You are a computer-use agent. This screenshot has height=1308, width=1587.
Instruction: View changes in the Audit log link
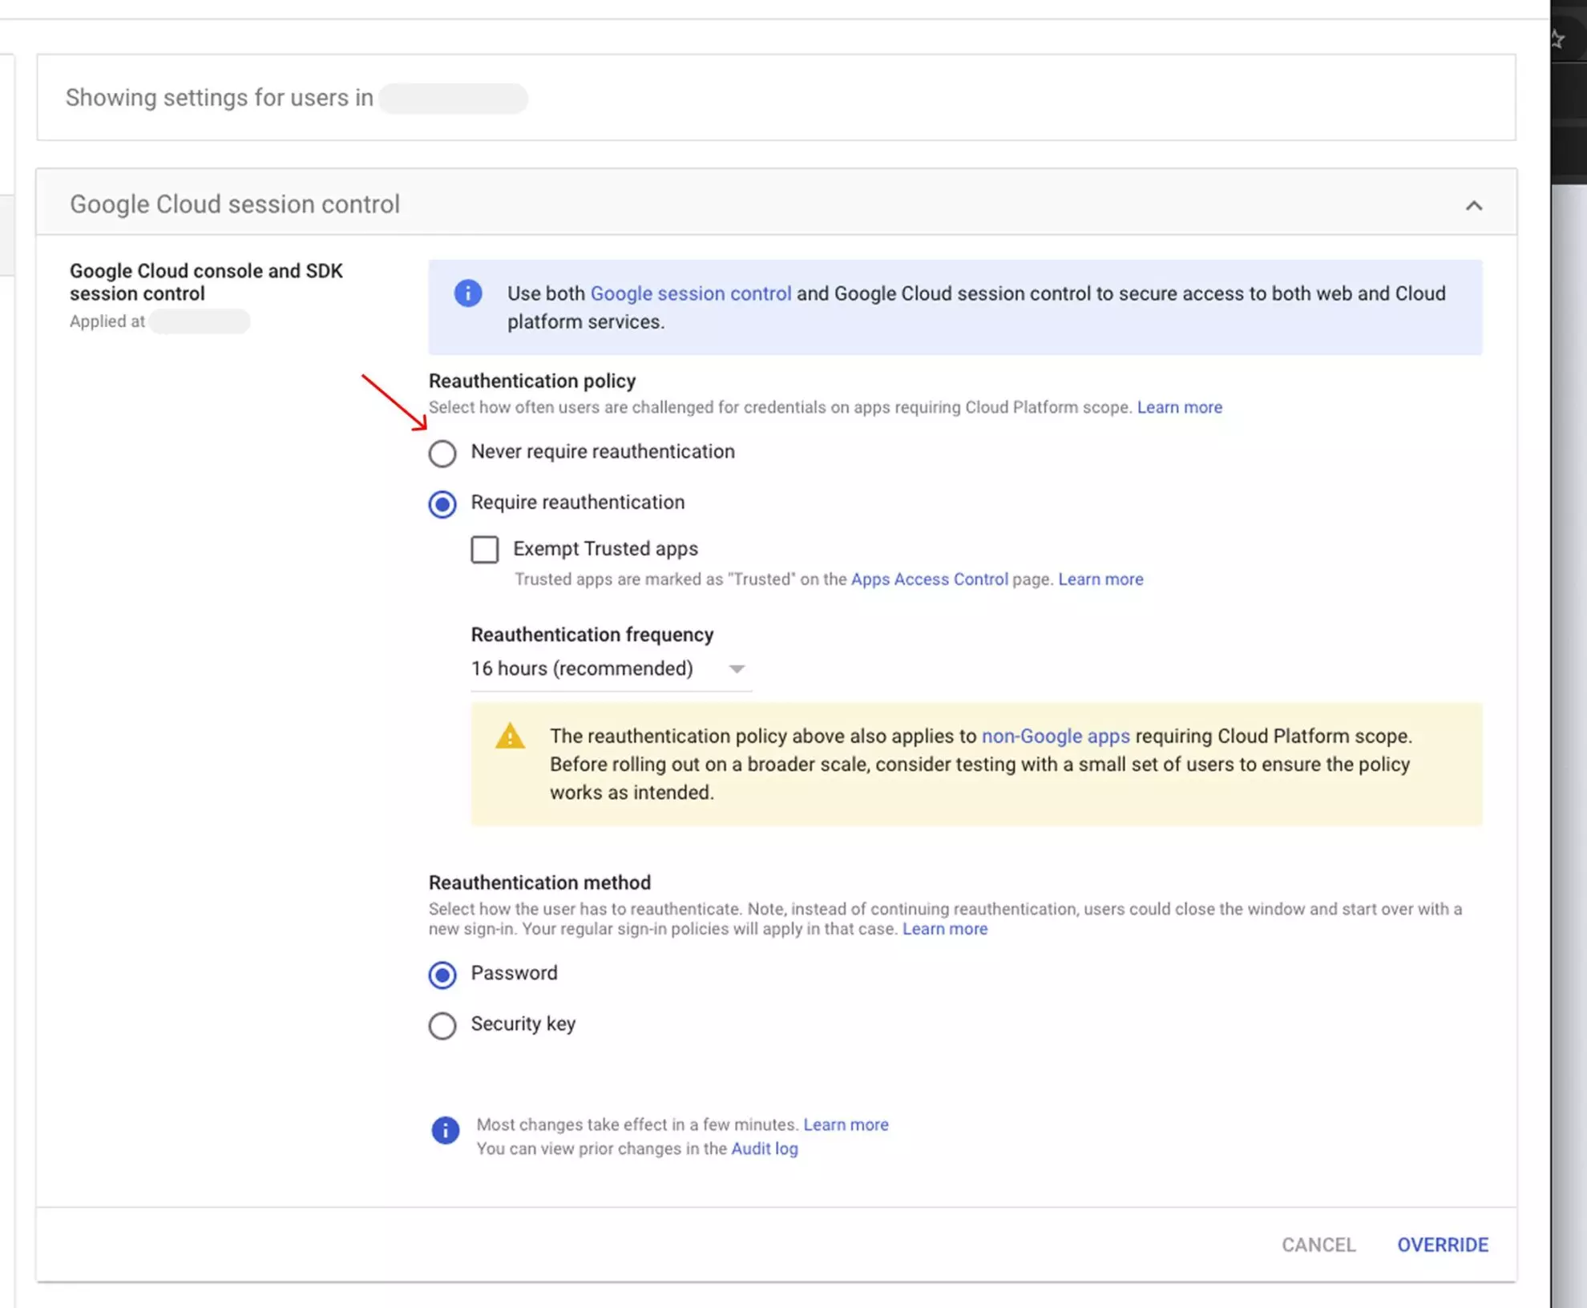point(764,1148)
